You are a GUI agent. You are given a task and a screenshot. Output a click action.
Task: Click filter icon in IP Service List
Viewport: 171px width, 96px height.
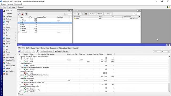coord(26,14)
